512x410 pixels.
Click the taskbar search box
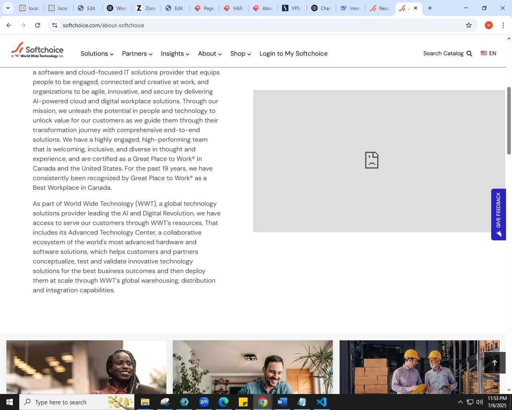77,402
